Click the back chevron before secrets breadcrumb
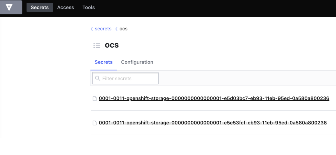 coord(92,29)
